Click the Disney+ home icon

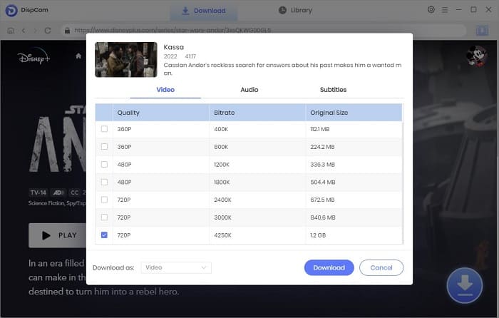(78, 56)
